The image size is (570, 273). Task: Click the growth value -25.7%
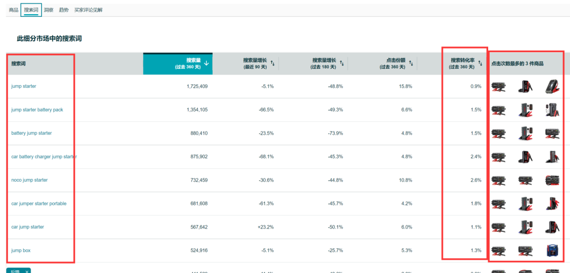[336, 250]
